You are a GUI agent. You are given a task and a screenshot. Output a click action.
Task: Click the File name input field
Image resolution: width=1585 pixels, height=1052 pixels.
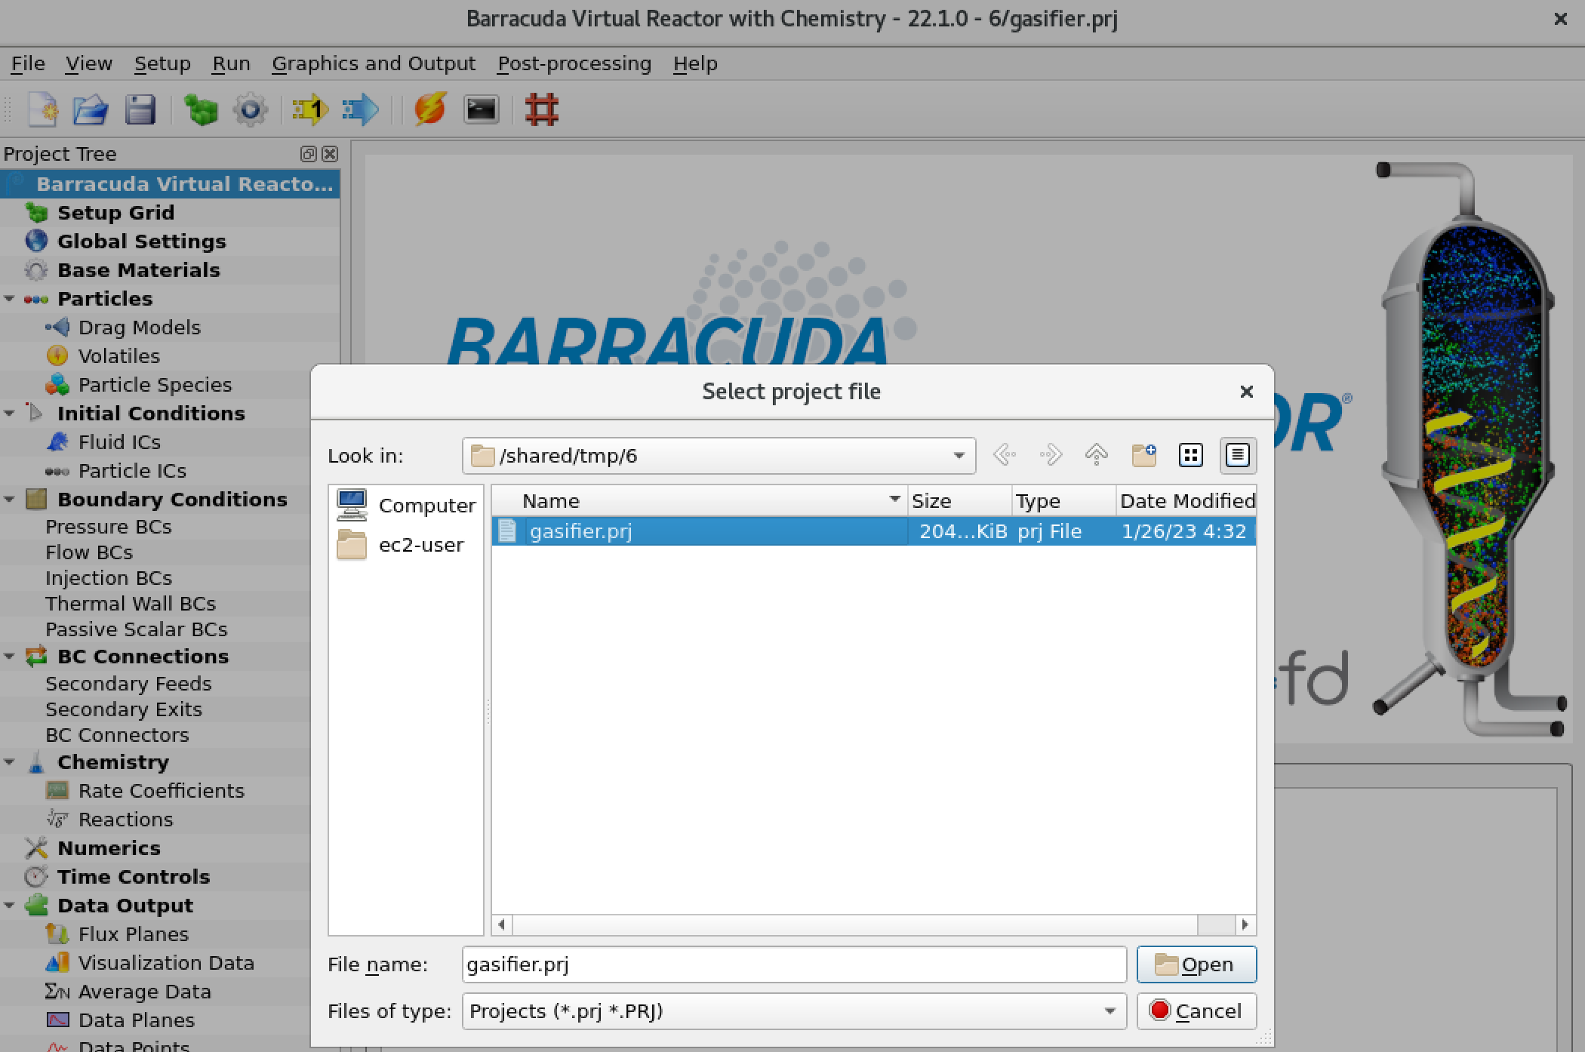tap(794, 964)
